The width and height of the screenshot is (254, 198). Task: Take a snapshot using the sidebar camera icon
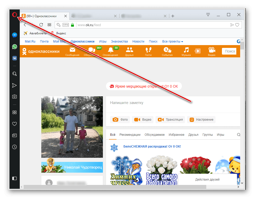point(15,97)
